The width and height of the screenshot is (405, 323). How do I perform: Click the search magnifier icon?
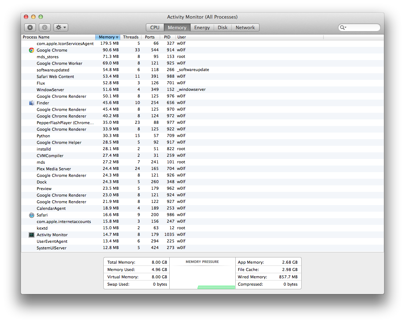tap(342, 27)
